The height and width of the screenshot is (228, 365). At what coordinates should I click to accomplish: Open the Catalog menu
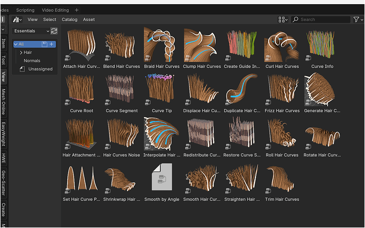pos(69,20)
